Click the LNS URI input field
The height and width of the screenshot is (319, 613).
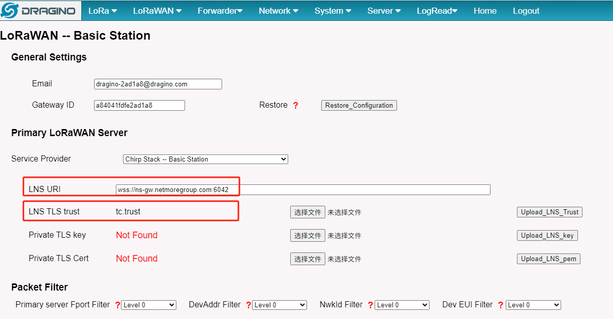click(303, 190)
